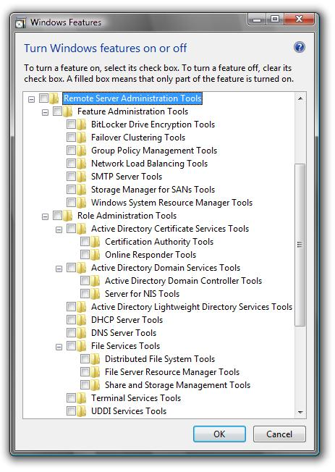Collapse the Feature Administration Tools node
Image resolution: width=335 pixels, height=472 pixels.
pyautogui.click(x=45, y=113)
